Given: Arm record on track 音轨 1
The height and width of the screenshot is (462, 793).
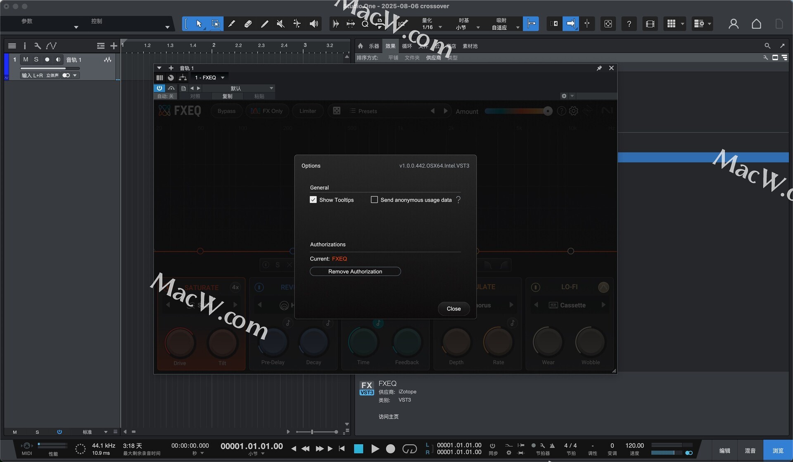Looking at the screenshot, I should coord(47,59).
